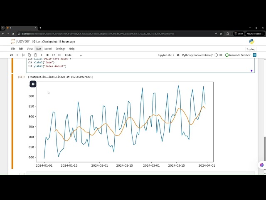The image size is (266, 200).
Task: Click the purple dot in code cell
Action: tap(251, 70)
